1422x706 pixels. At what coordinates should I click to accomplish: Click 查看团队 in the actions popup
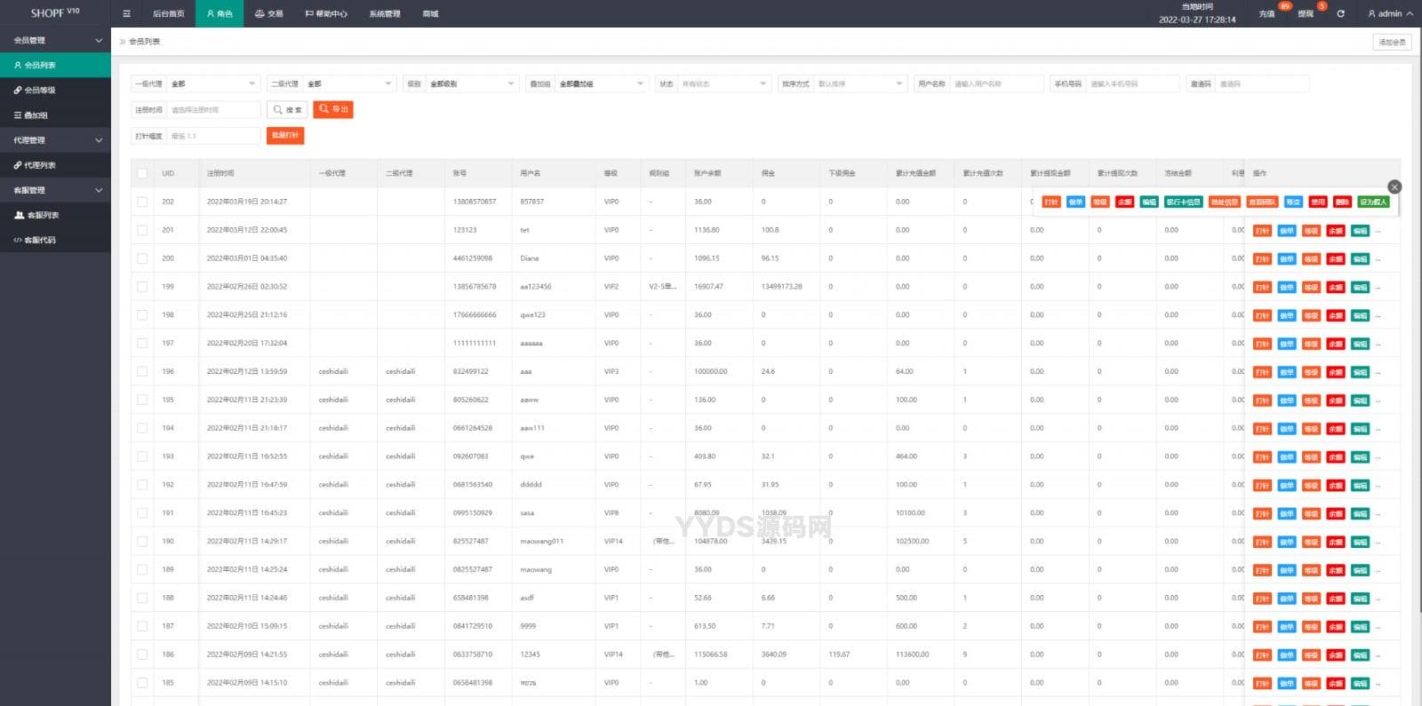tap(1262, 202)
